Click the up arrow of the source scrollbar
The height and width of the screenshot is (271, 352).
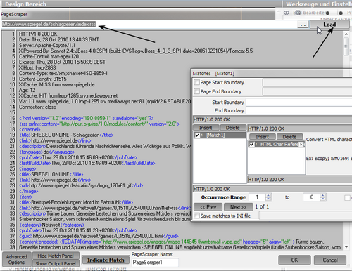point(346,34)
